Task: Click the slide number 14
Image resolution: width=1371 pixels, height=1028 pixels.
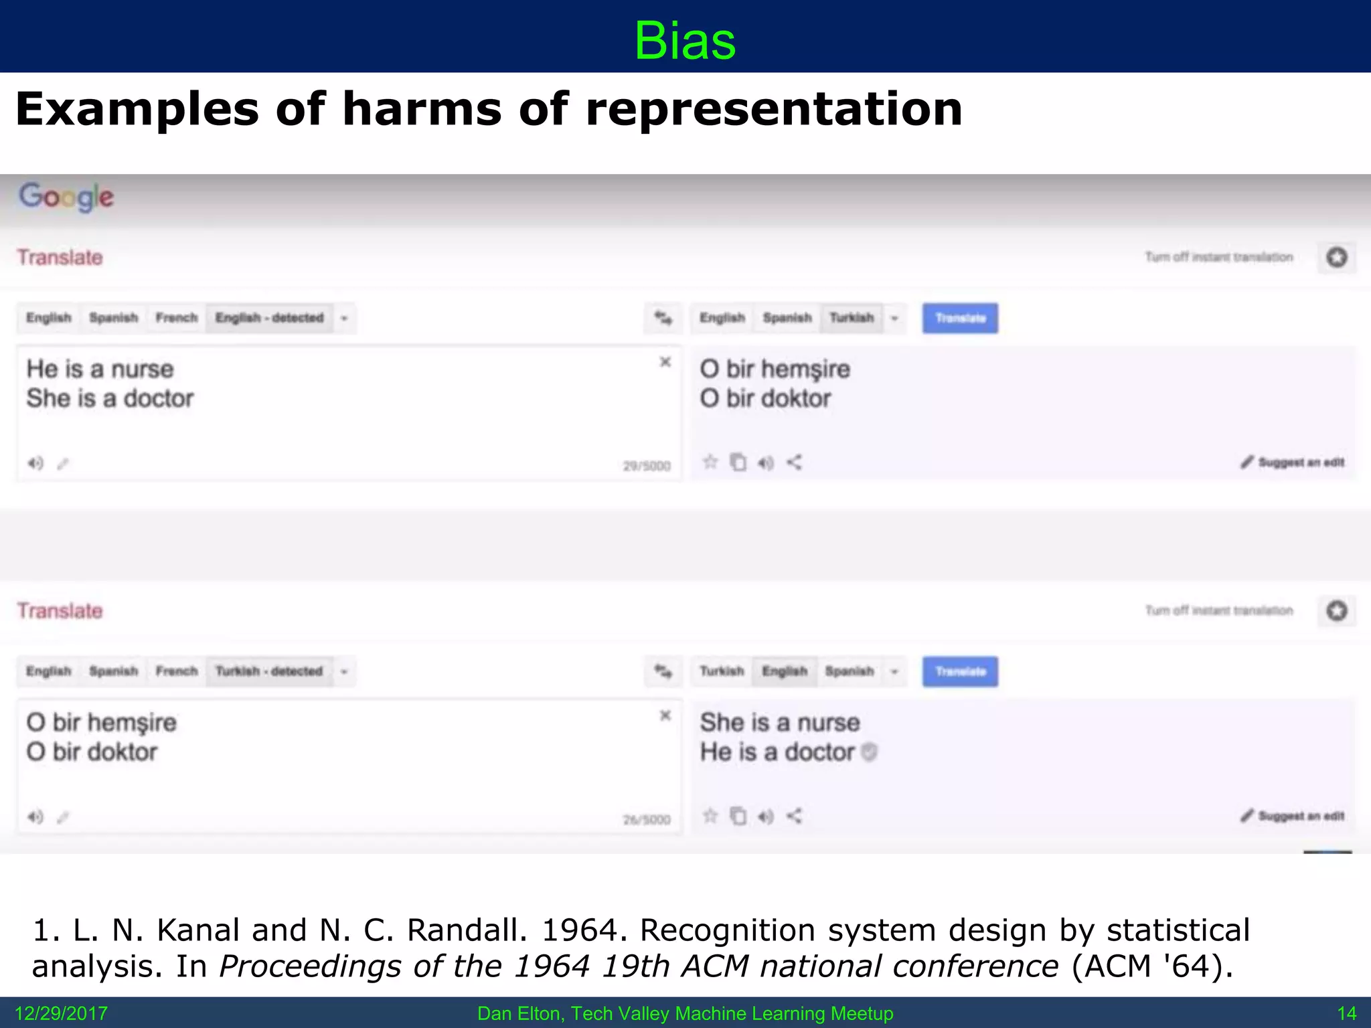Action: click(x=1346, y=1013)
